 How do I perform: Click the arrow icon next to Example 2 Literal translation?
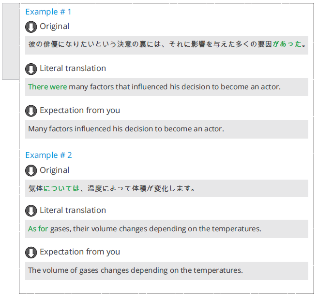click(x=31, y=211)
